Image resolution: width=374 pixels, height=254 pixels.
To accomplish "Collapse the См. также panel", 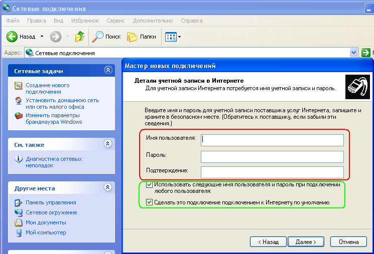I will [x=108, y=144].
